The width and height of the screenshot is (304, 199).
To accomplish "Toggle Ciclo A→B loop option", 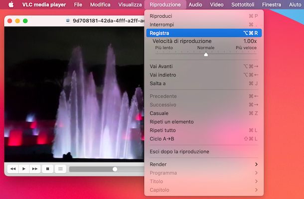I will [x=204, y=139].
